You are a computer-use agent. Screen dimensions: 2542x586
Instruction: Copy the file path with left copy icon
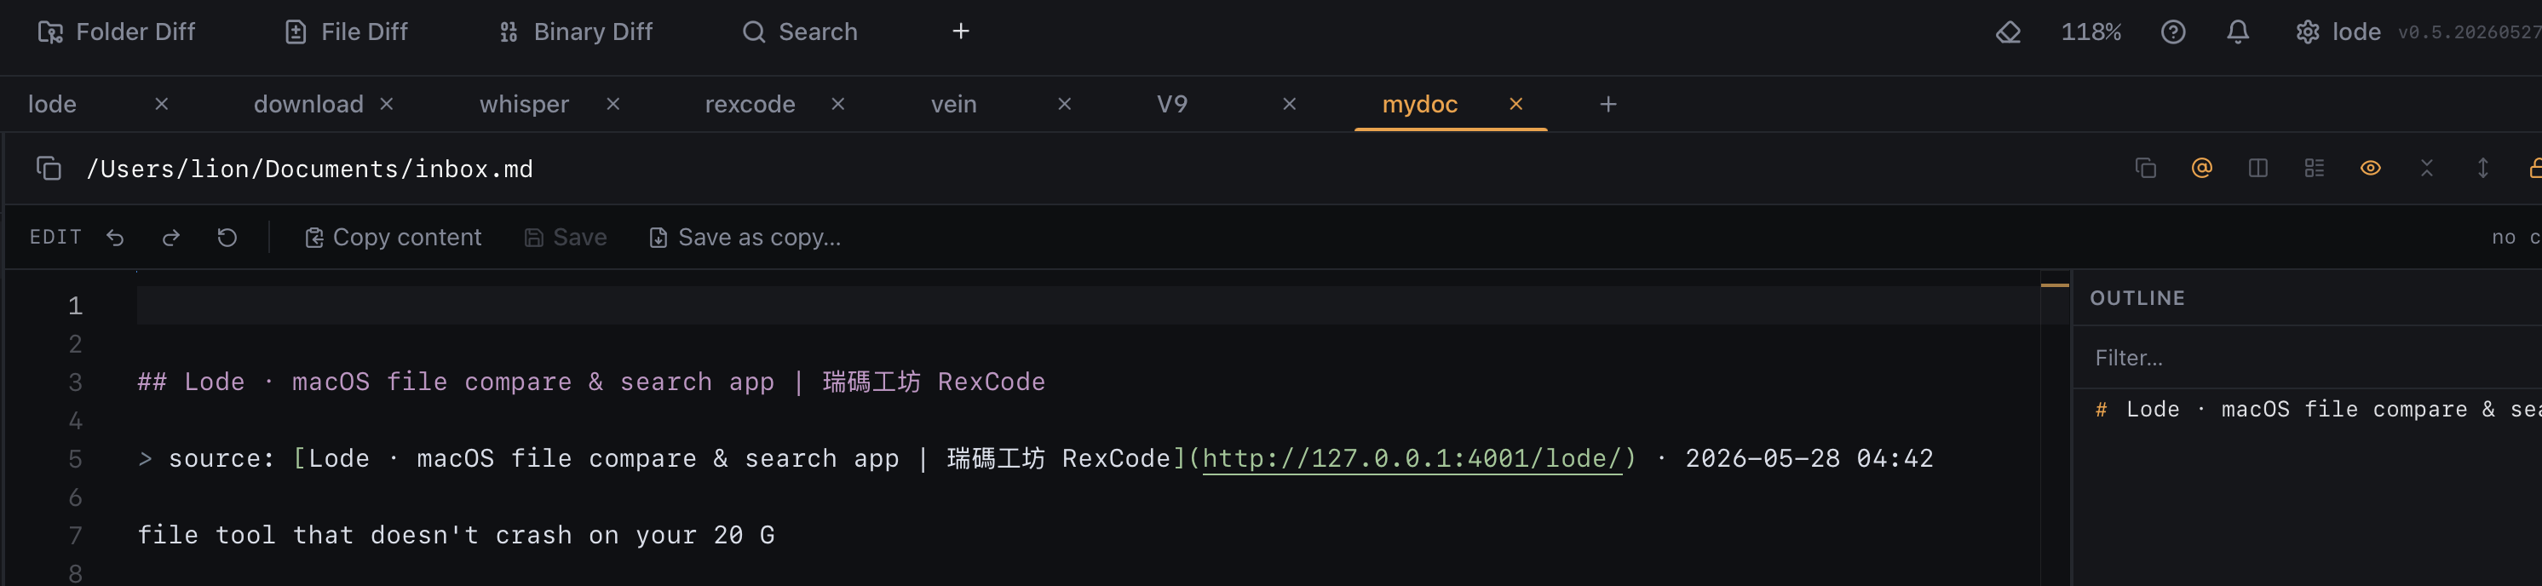tap(49, 169)
